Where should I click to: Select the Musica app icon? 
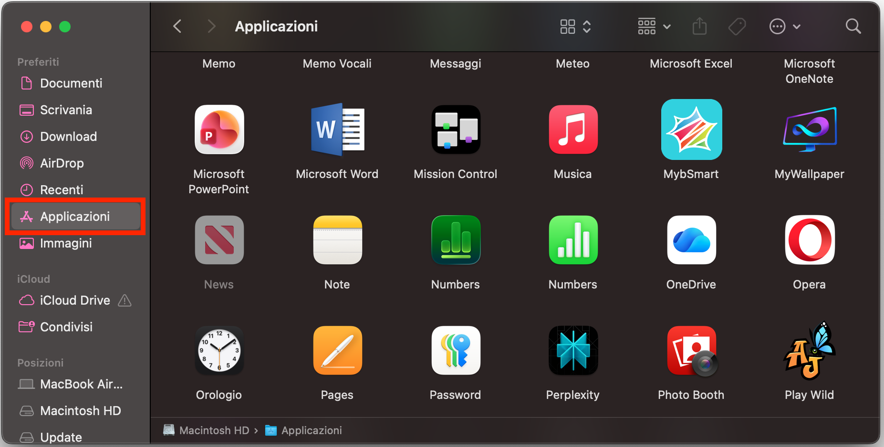point(573,129)
